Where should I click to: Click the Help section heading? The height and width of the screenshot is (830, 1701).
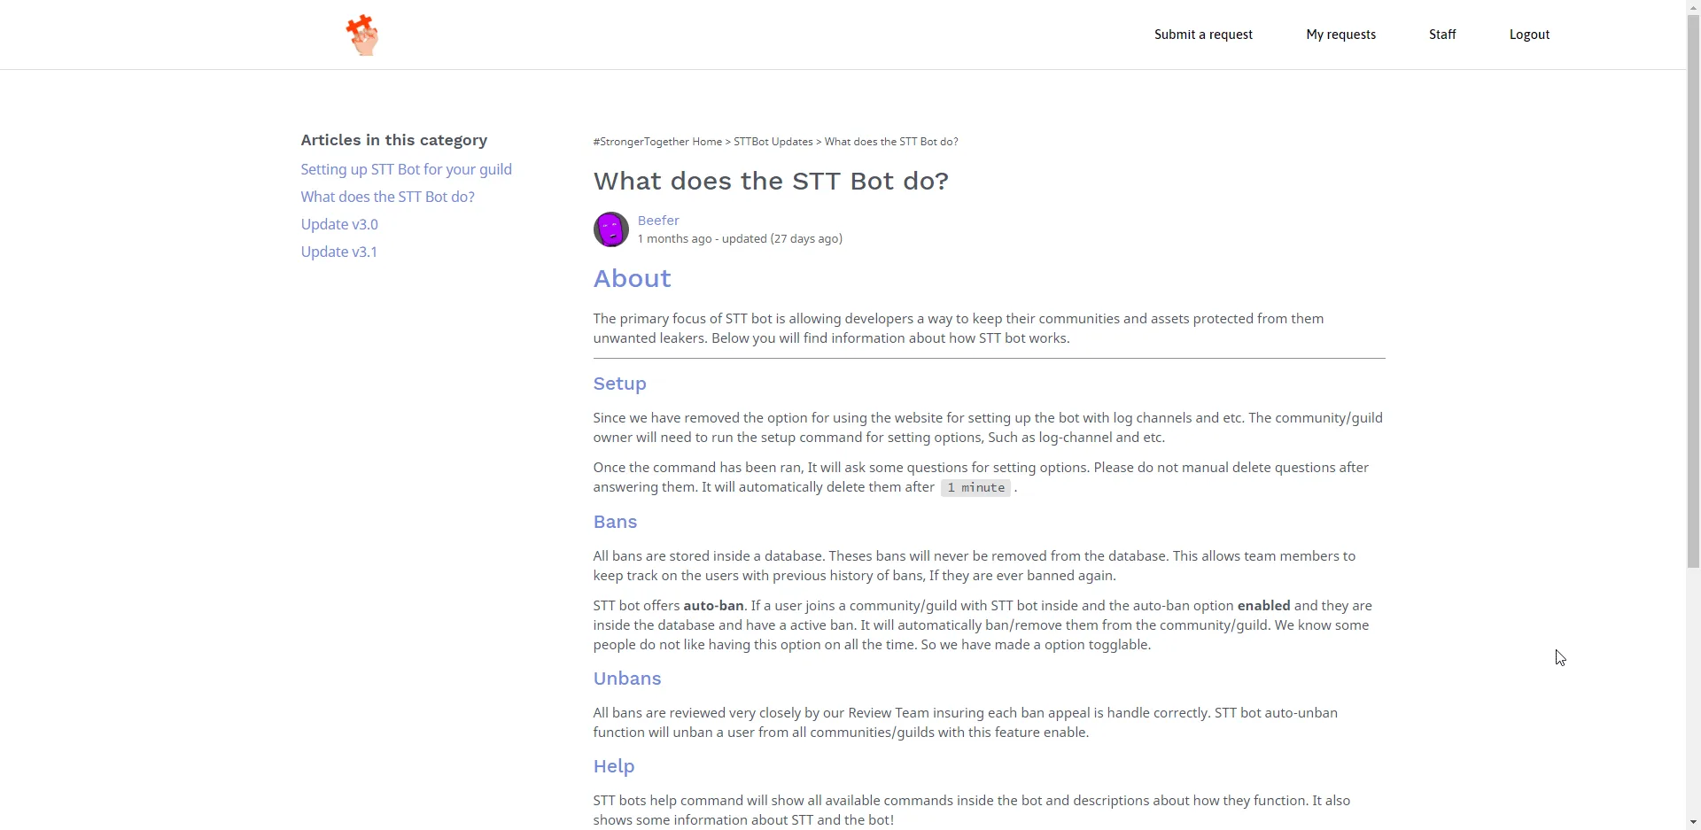[613, 766]
